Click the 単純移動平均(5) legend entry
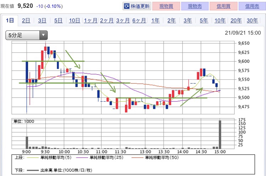This screenshot has width=266, height=176. 49,158
